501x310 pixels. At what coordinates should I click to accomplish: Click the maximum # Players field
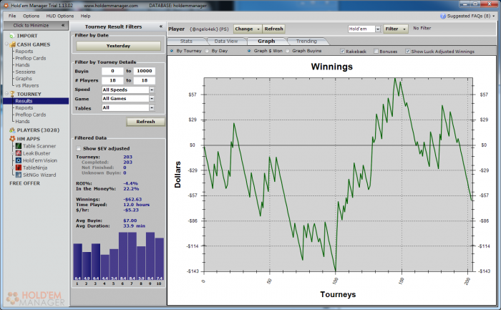click(x=145, y=80)
